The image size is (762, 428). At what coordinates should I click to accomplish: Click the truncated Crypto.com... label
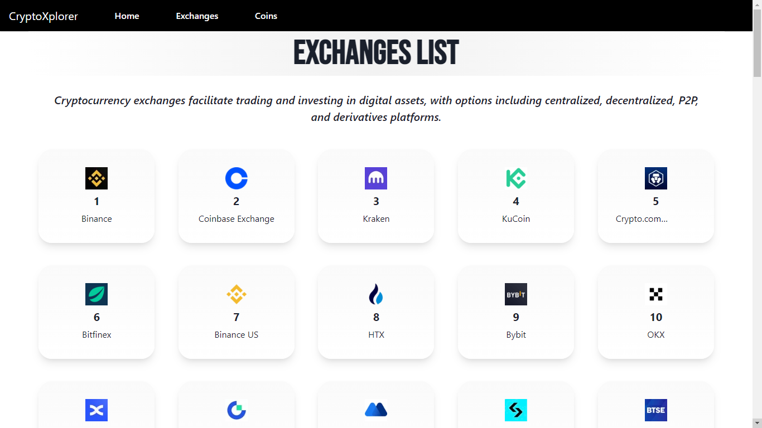[x=642, y=218]
